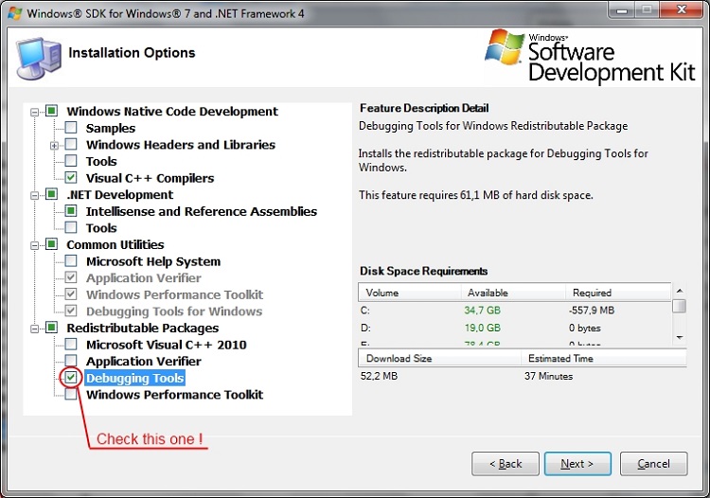
Task: Collapse Windows Native Code Development node
Action: pyautogui.click(x=36, y=112)
